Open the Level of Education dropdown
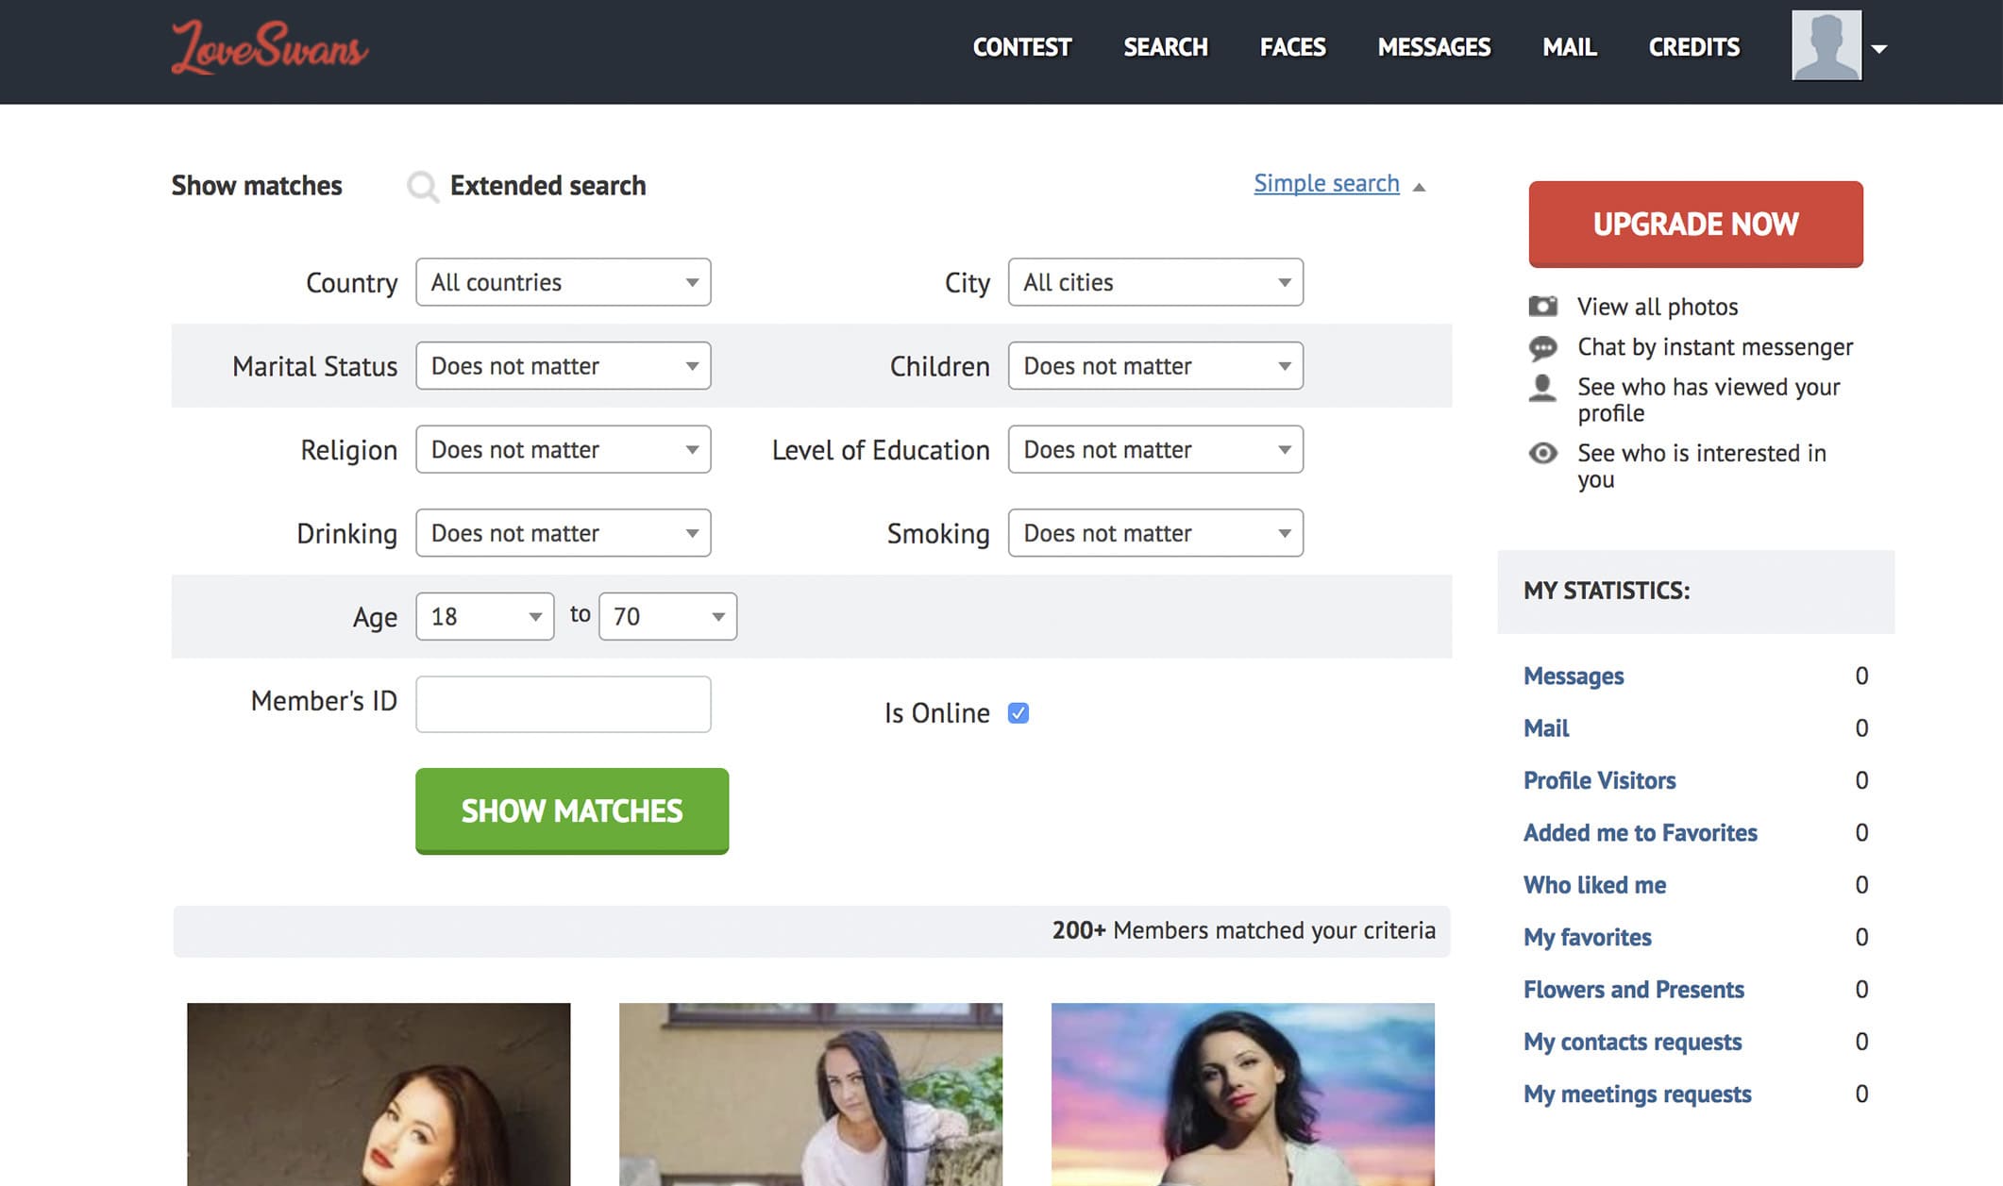 [x=1155, y=449]
